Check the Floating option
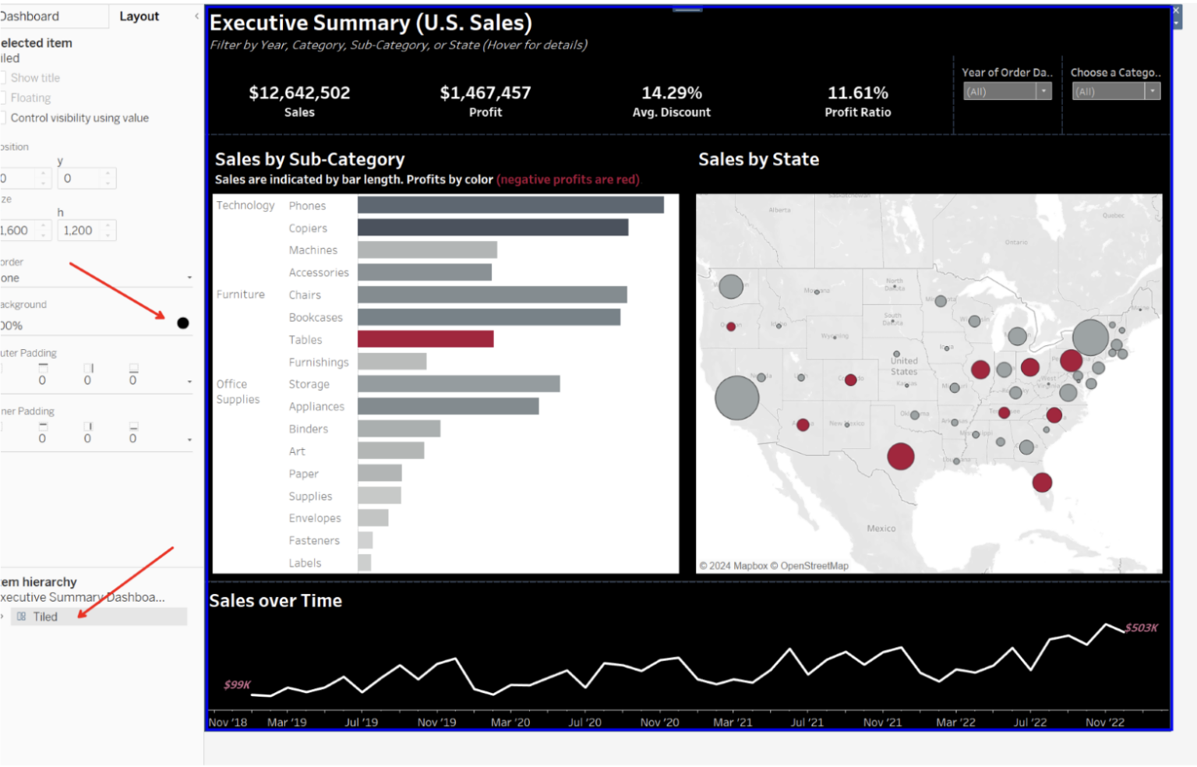This screenshot has width=1197, height=767. pos(4,97)
